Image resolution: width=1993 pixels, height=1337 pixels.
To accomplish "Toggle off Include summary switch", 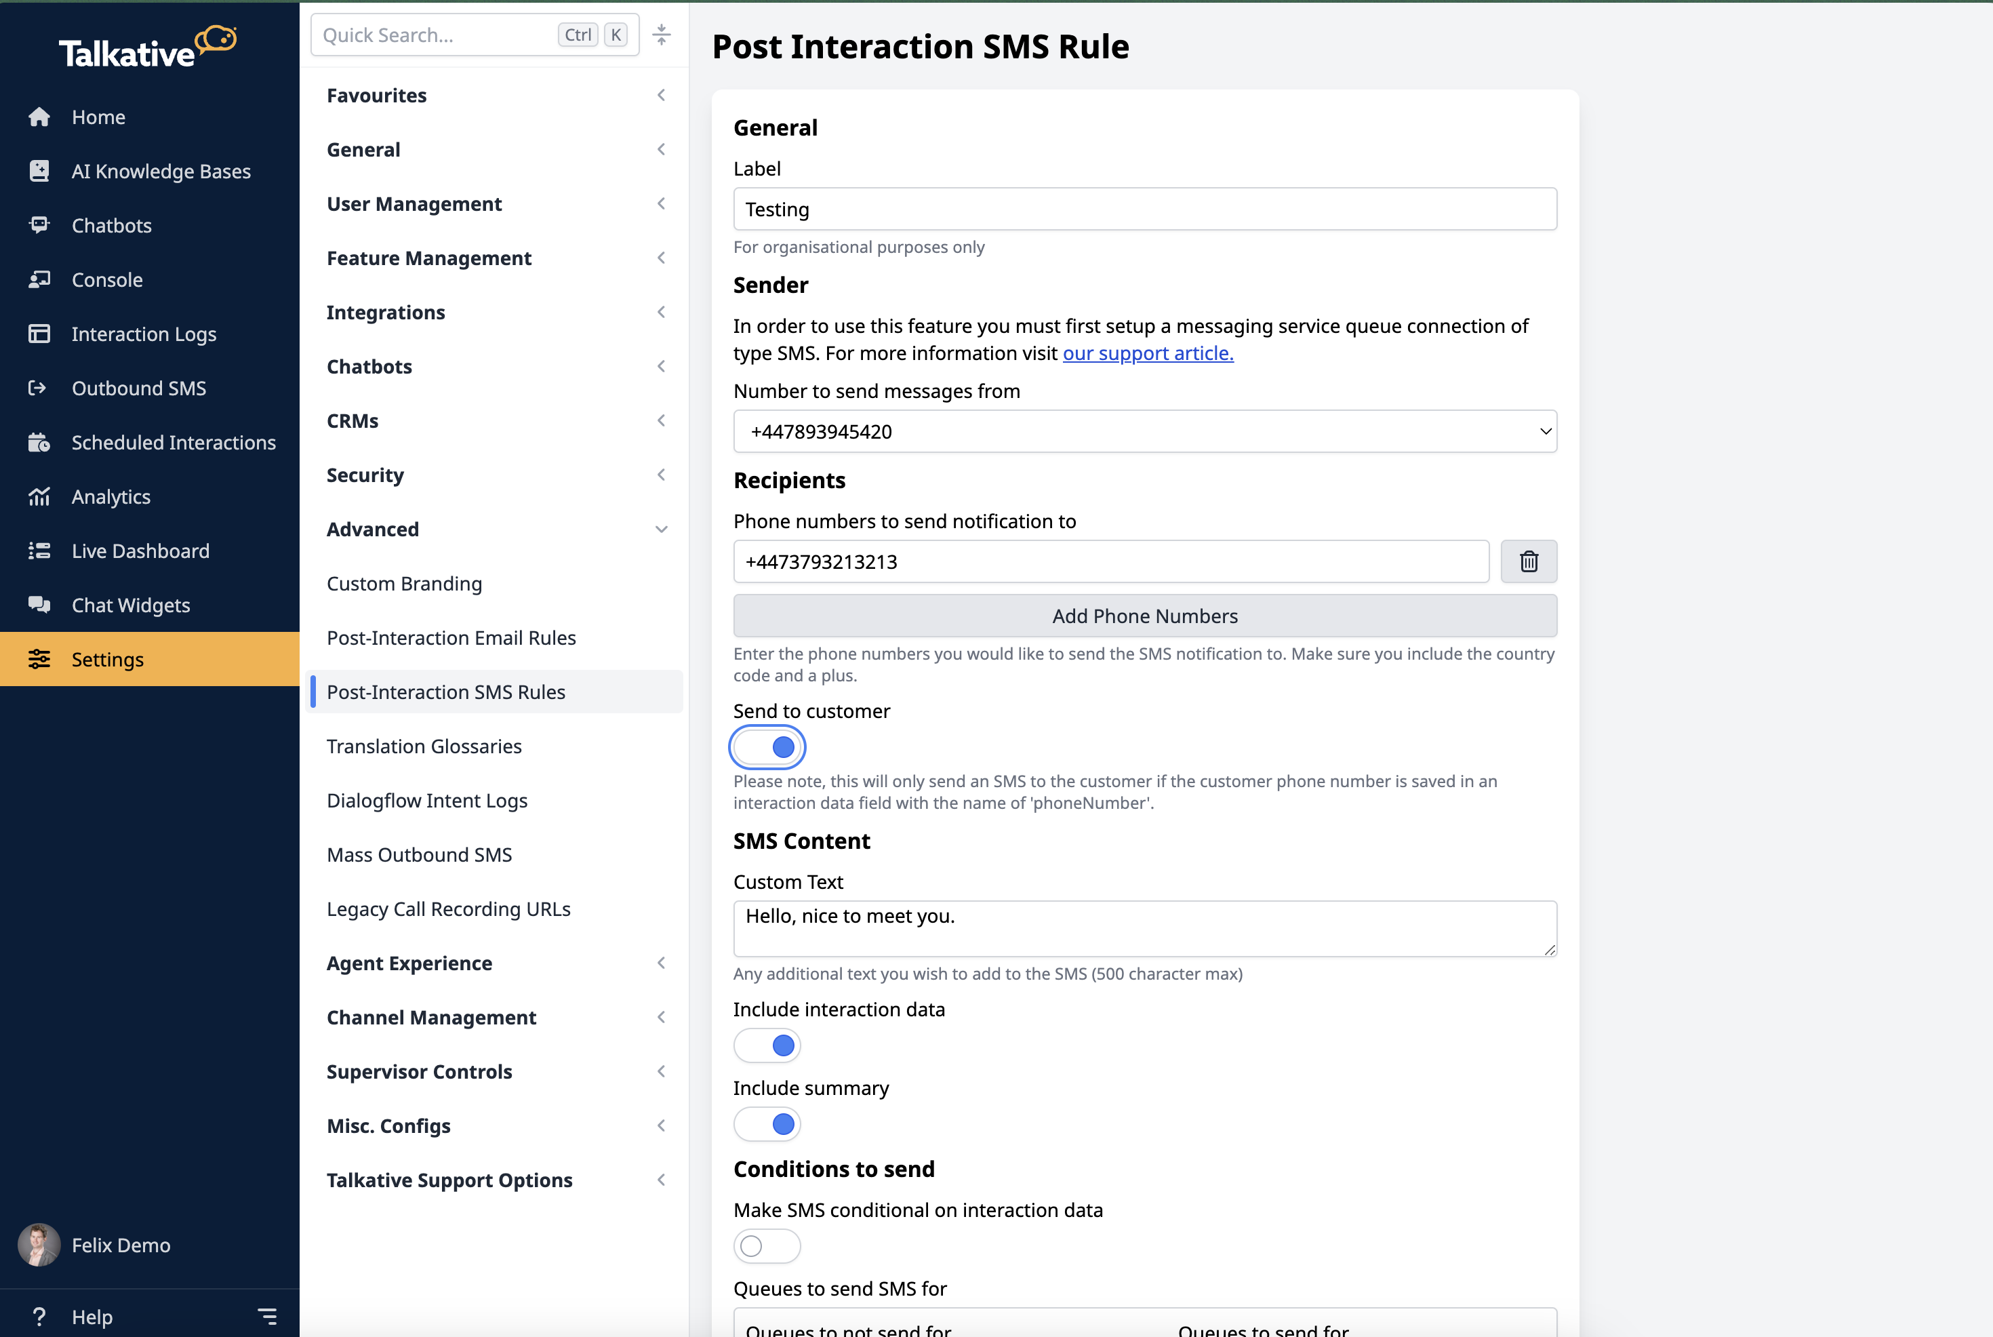I will point(767,1124).
